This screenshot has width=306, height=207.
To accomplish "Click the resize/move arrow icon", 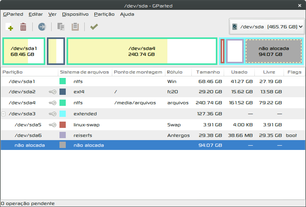I will tap(42, 27).
